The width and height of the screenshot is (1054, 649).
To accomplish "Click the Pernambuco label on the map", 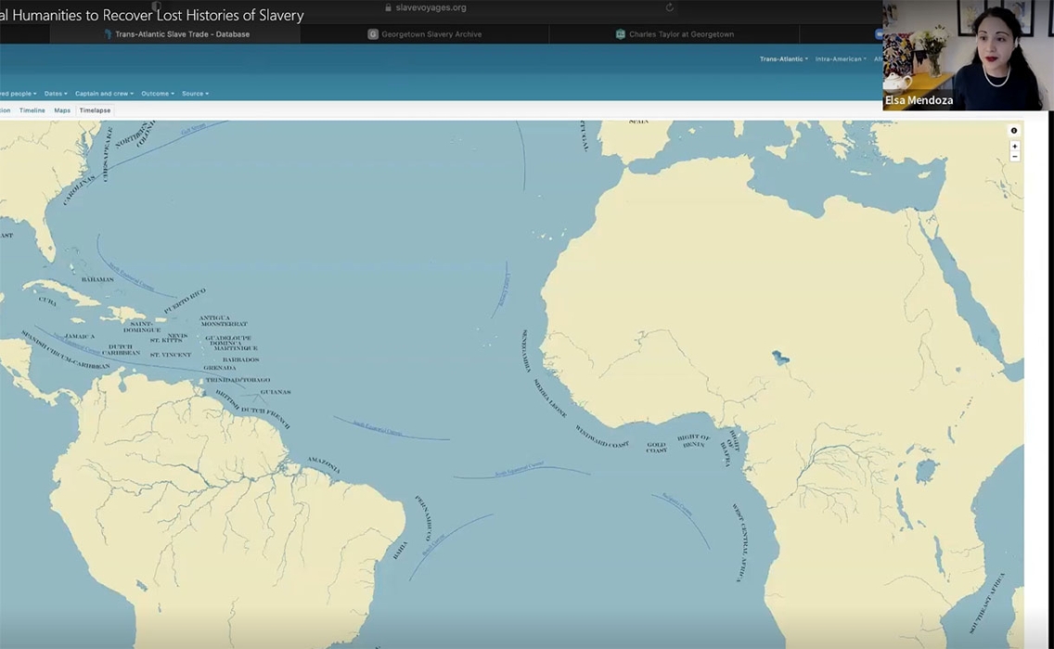I will point(423,517).
